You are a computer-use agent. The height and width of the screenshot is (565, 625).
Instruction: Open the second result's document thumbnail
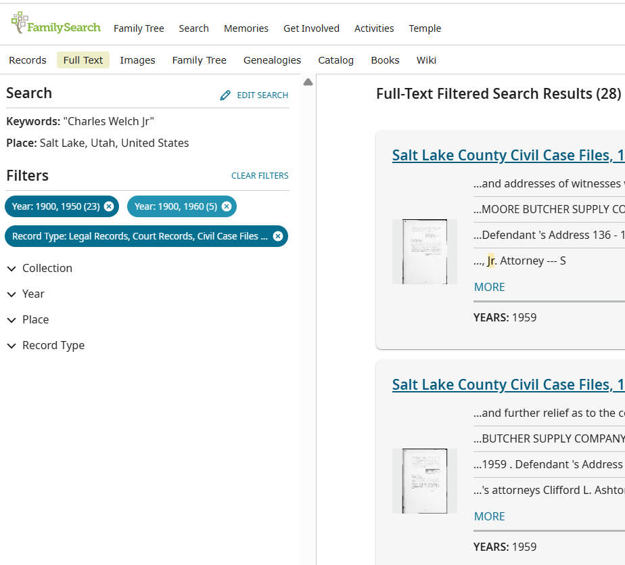click(425, 480)
